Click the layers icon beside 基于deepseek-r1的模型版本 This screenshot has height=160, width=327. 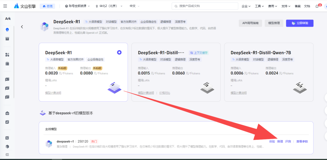43,113
